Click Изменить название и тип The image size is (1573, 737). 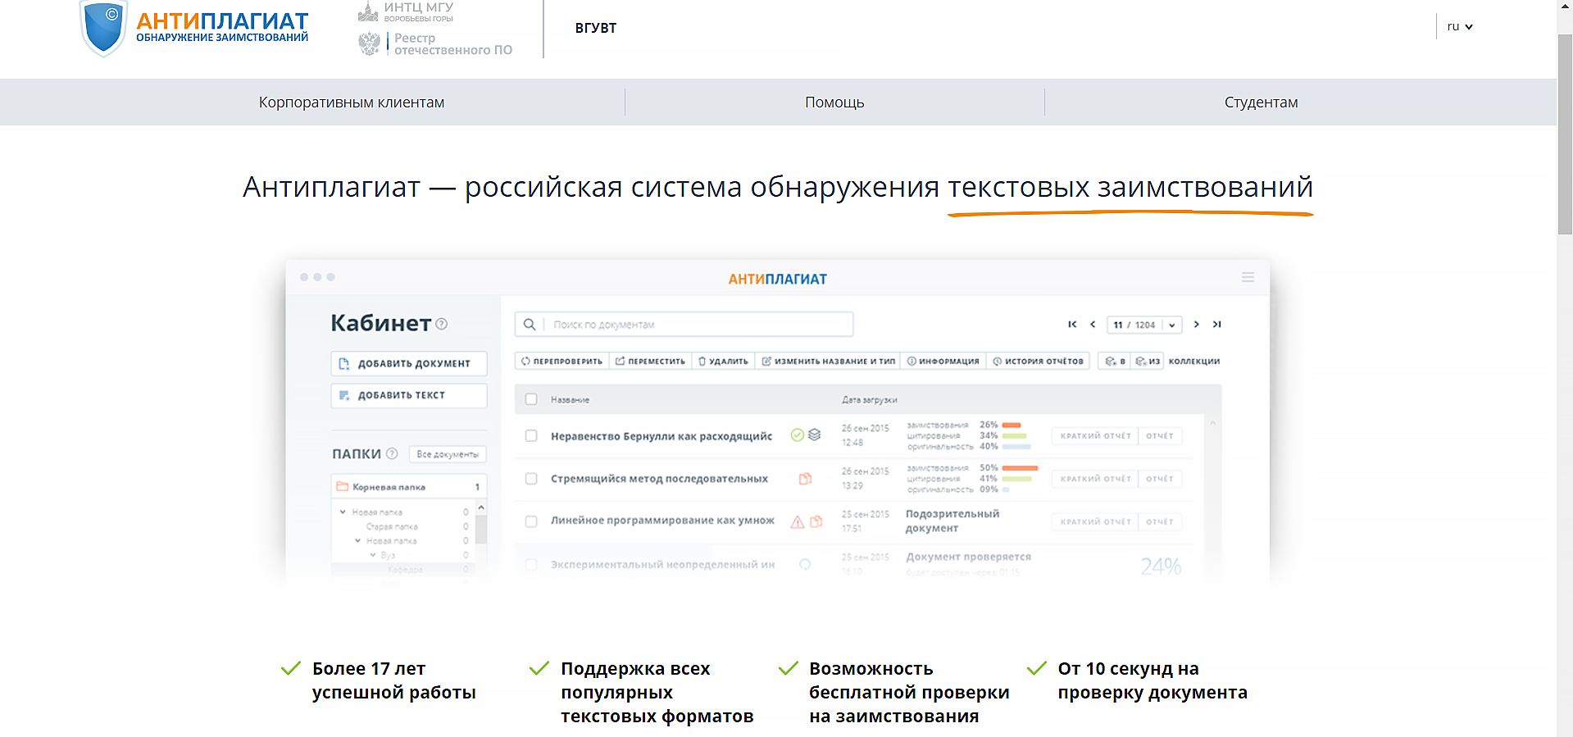(828, 362)
